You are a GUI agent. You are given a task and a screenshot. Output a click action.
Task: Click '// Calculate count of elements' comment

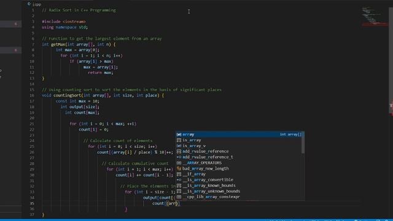pyautogui.click(x=118, y=141)
